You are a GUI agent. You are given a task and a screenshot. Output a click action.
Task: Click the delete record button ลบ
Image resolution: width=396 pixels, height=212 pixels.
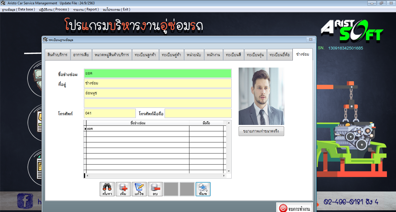pos(155,189)
